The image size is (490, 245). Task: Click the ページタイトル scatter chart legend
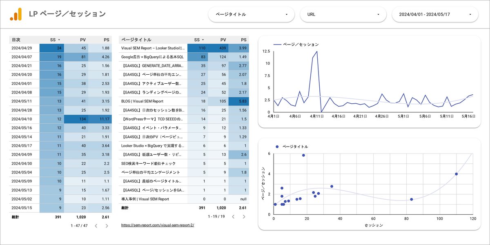292,146
